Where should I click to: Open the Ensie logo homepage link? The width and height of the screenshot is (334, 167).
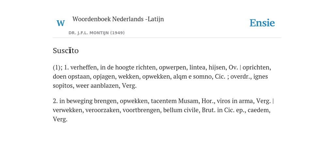262,23
